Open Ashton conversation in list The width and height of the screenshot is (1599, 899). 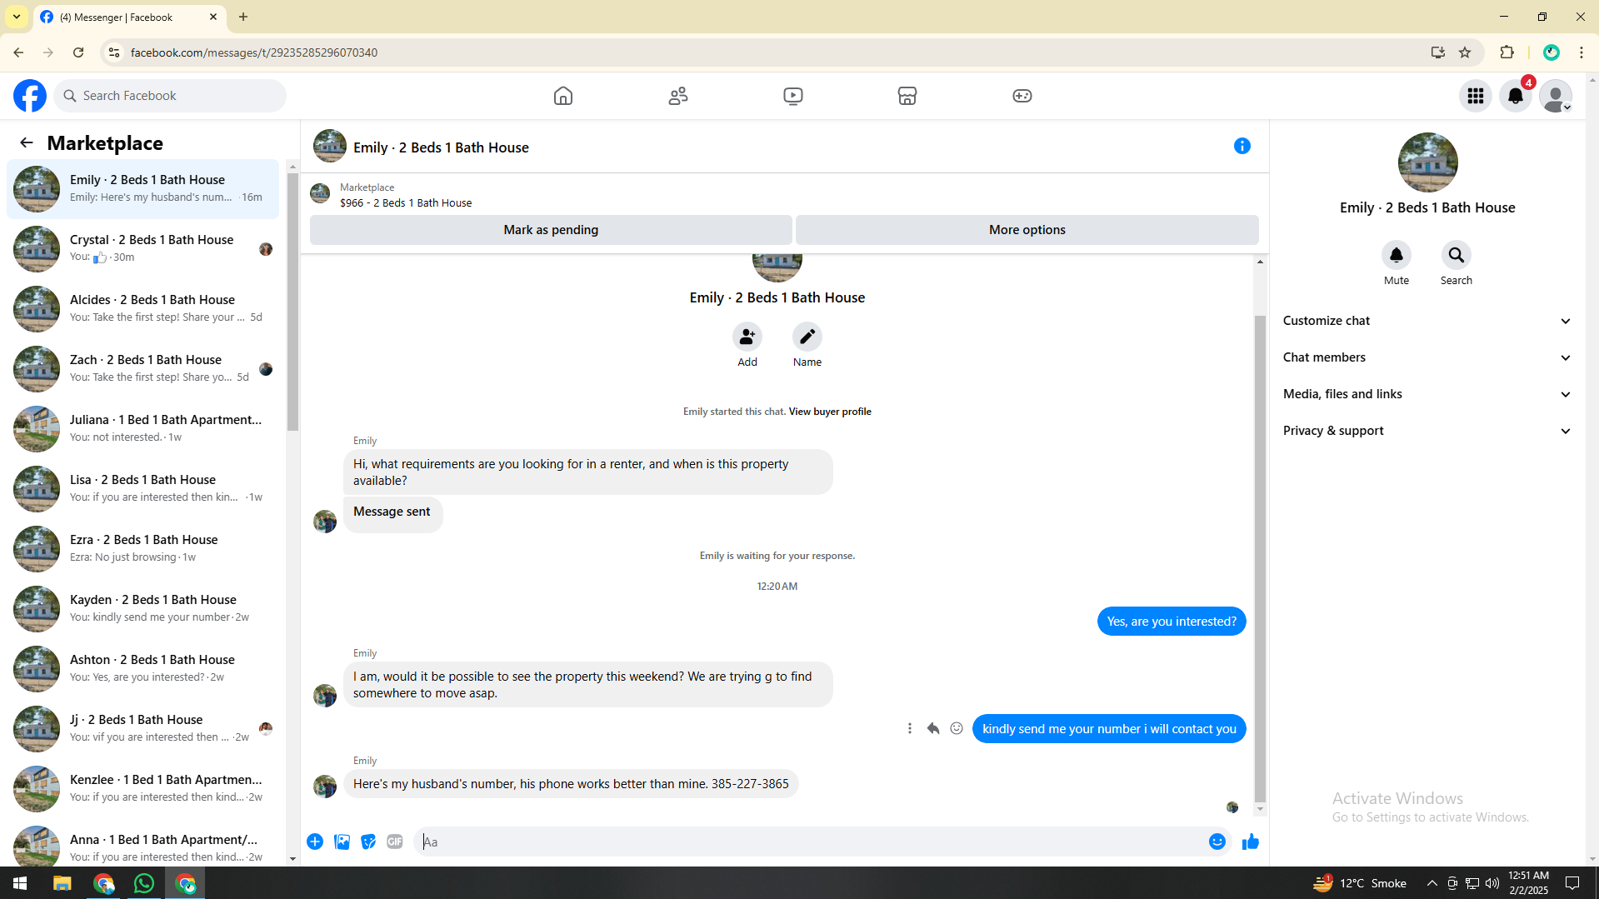142,669
